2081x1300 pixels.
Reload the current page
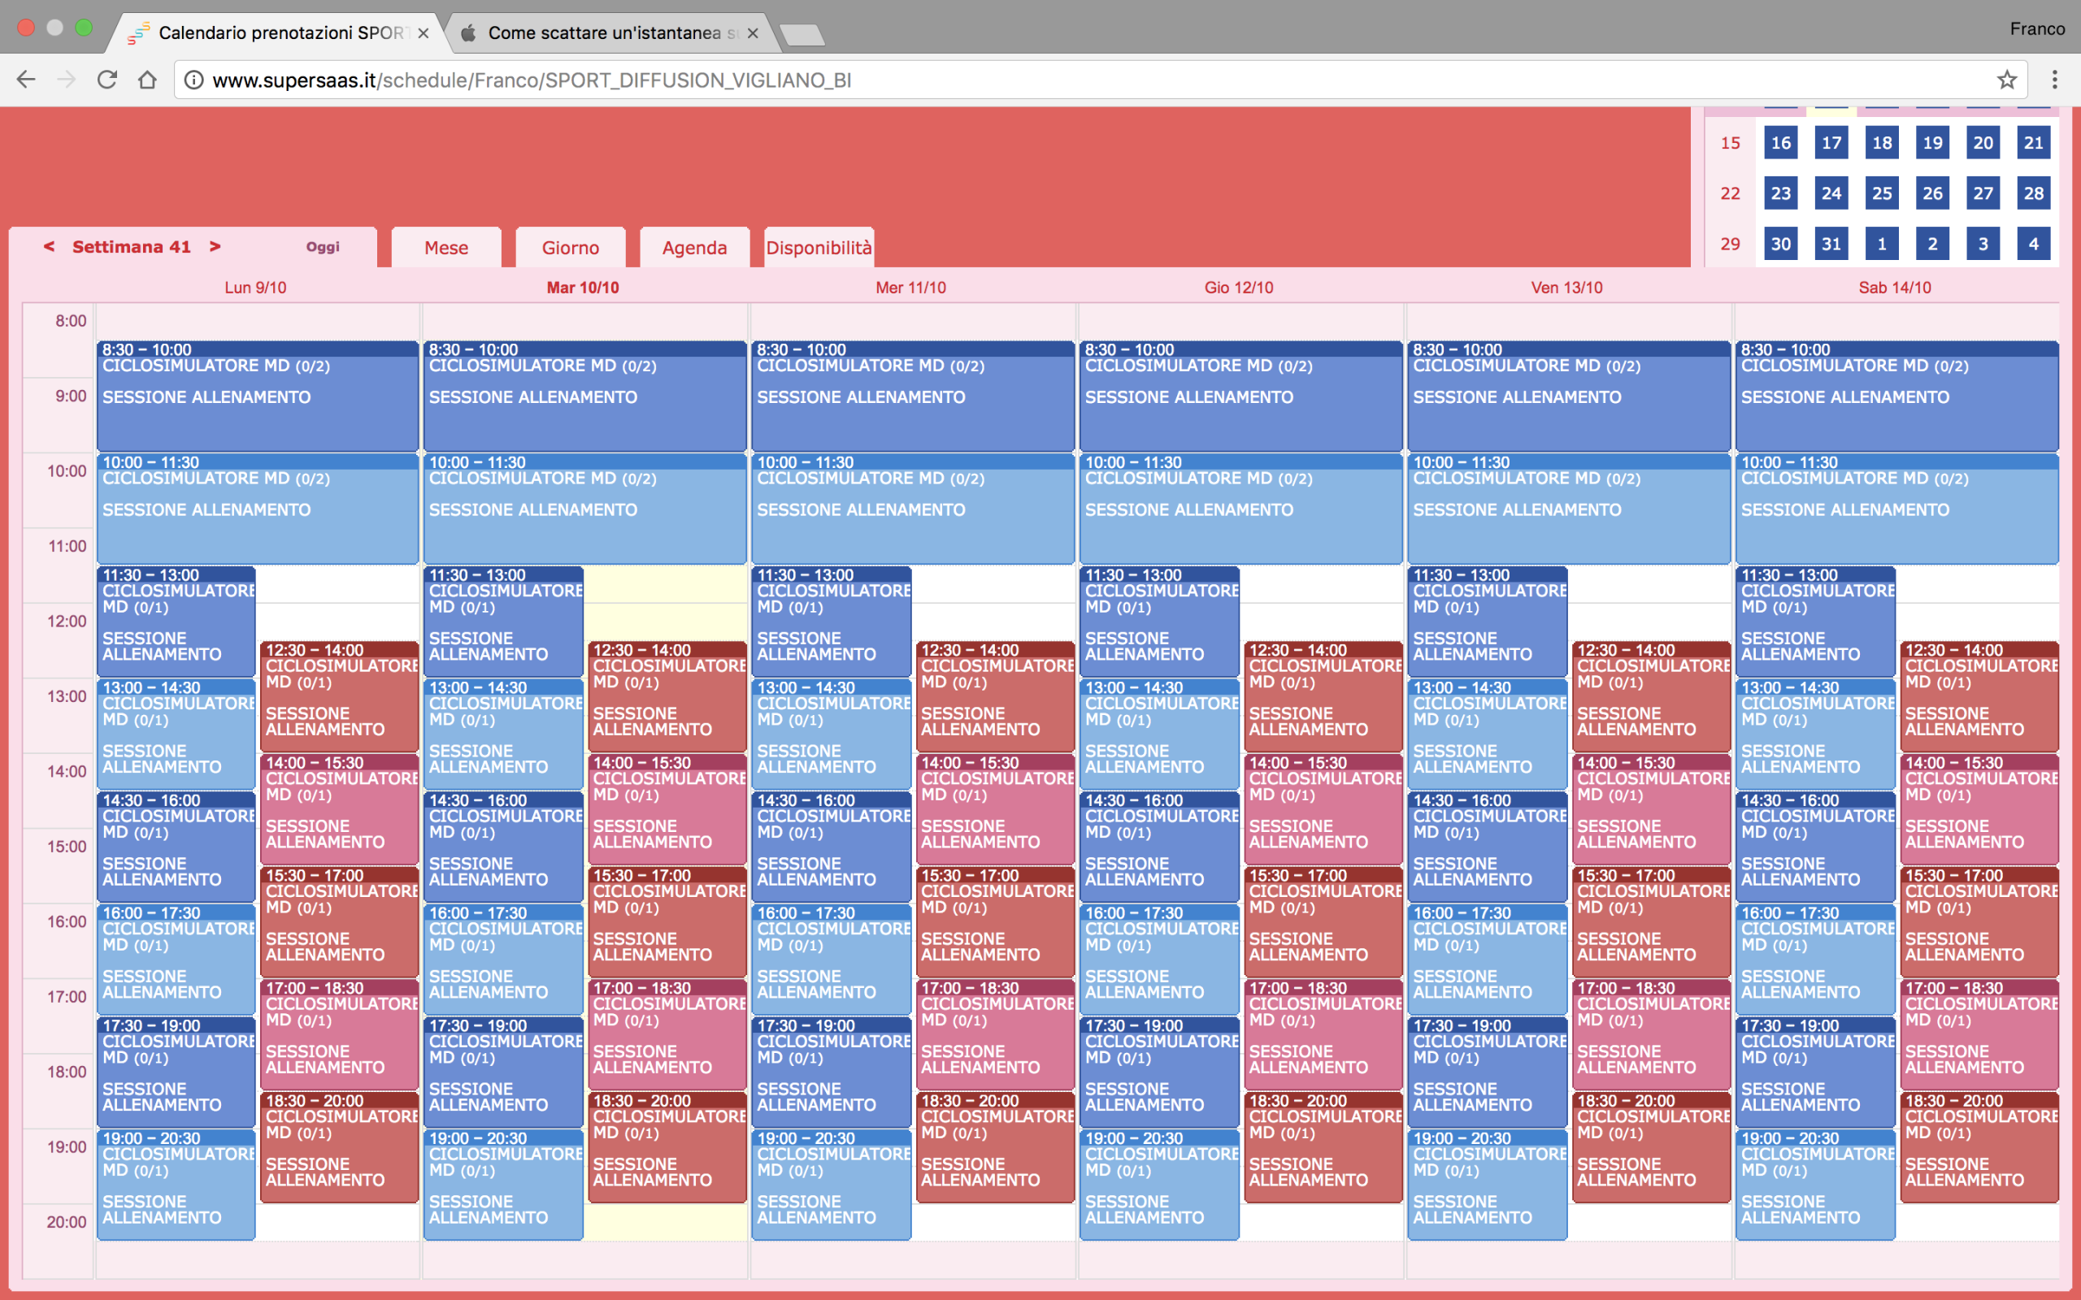(x=106, y=80)
